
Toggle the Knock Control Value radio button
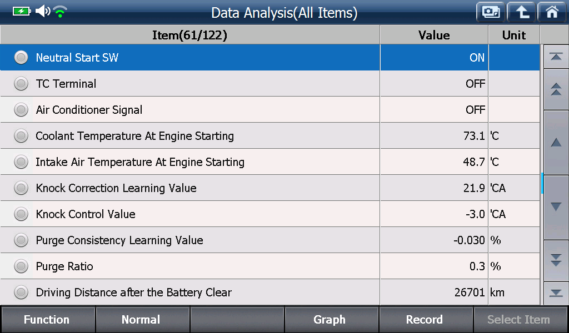point(21,214)
